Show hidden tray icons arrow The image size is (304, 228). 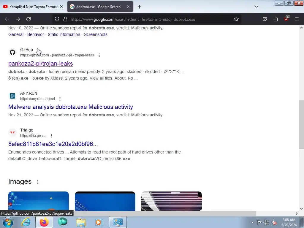tap(252, 222)
